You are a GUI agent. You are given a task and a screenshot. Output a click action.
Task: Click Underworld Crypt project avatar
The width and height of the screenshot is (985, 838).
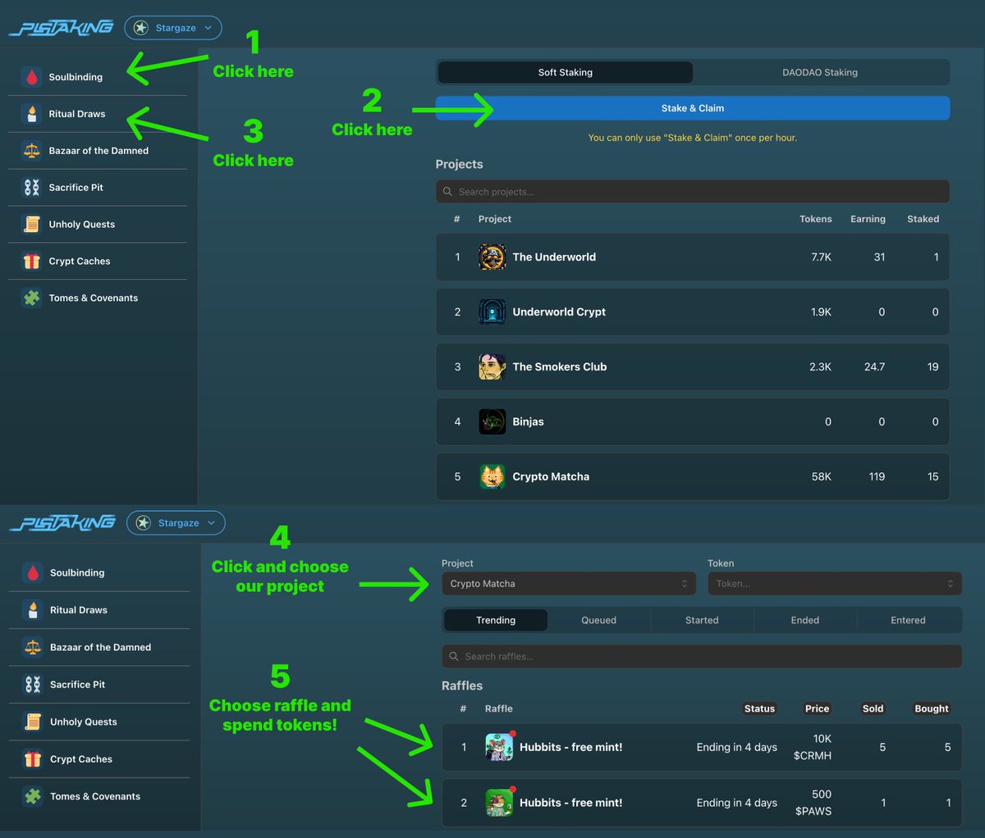492,312
